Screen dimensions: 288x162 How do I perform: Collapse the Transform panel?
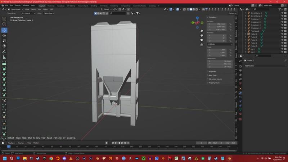212,17
